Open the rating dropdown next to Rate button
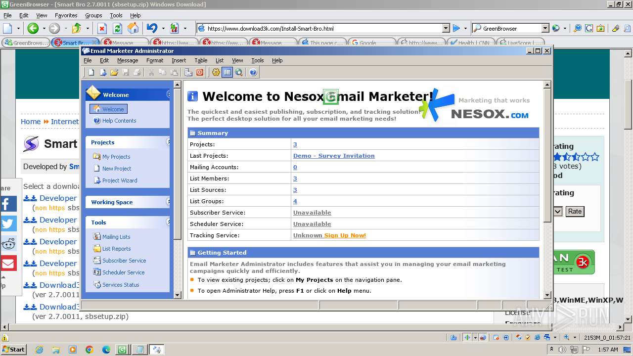This screenshot has width=633, height=356. point(558,211)
